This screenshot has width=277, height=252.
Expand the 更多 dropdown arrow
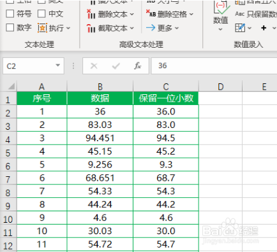pyautogui.click(x=177, y=28)
